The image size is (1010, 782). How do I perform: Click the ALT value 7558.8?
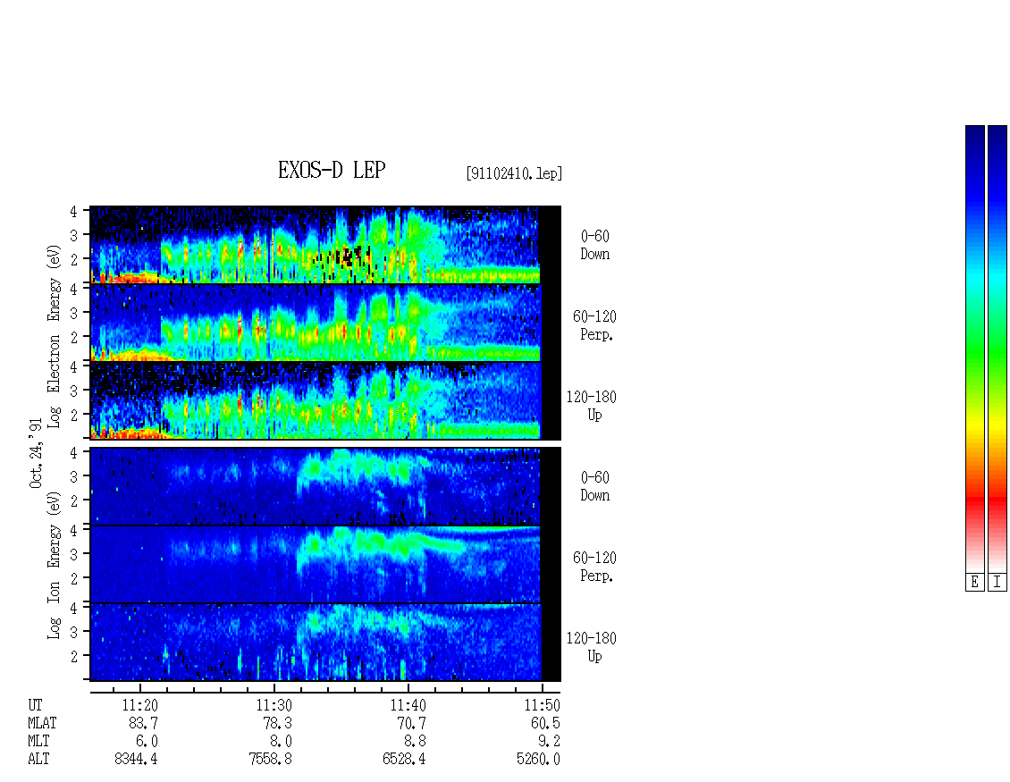[x=271, y=759]
